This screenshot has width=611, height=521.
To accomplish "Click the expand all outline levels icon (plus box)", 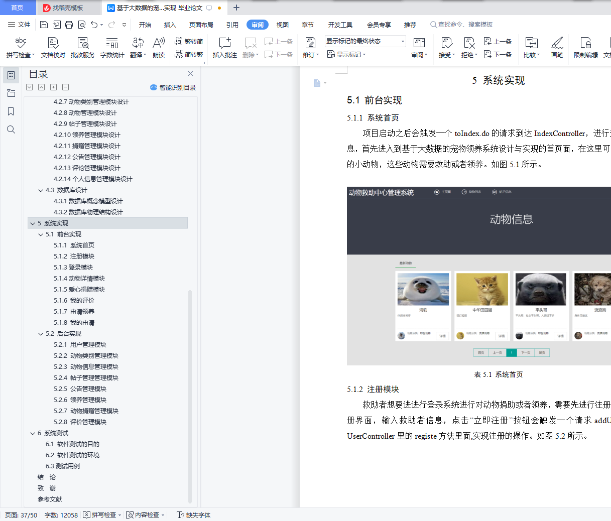I will (x=53, y=87).
